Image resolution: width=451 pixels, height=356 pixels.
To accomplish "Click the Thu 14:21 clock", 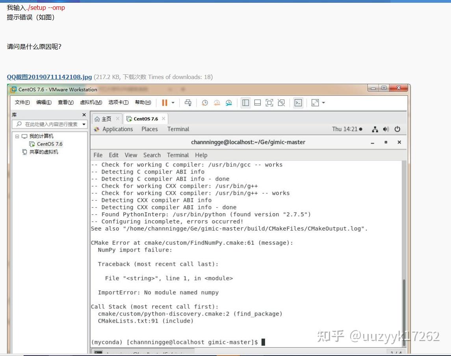I will tap(347, 129).
